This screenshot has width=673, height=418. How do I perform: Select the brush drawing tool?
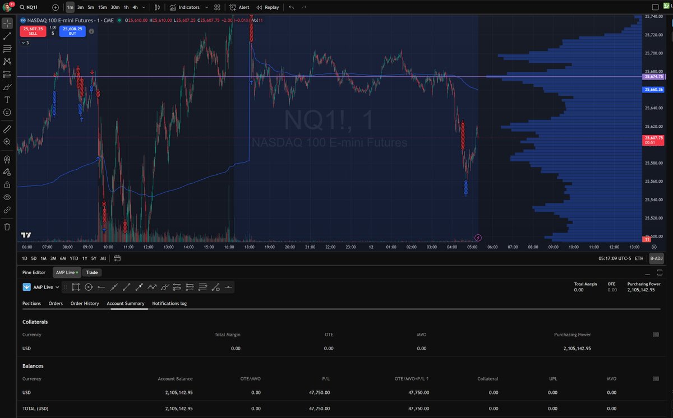click(7, 87)
